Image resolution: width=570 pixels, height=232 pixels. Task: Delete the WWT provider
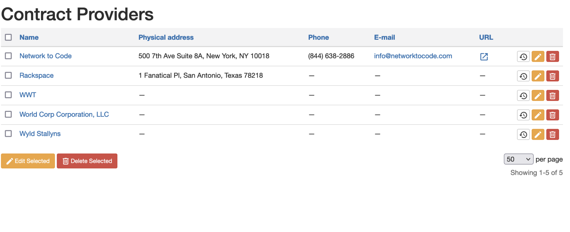point(552,96)
